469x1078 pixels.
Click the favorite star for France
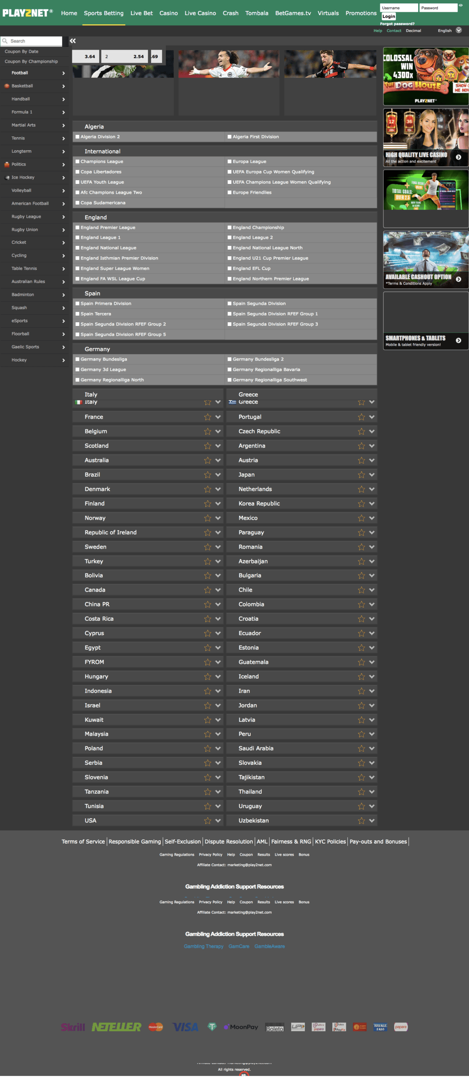207,417
